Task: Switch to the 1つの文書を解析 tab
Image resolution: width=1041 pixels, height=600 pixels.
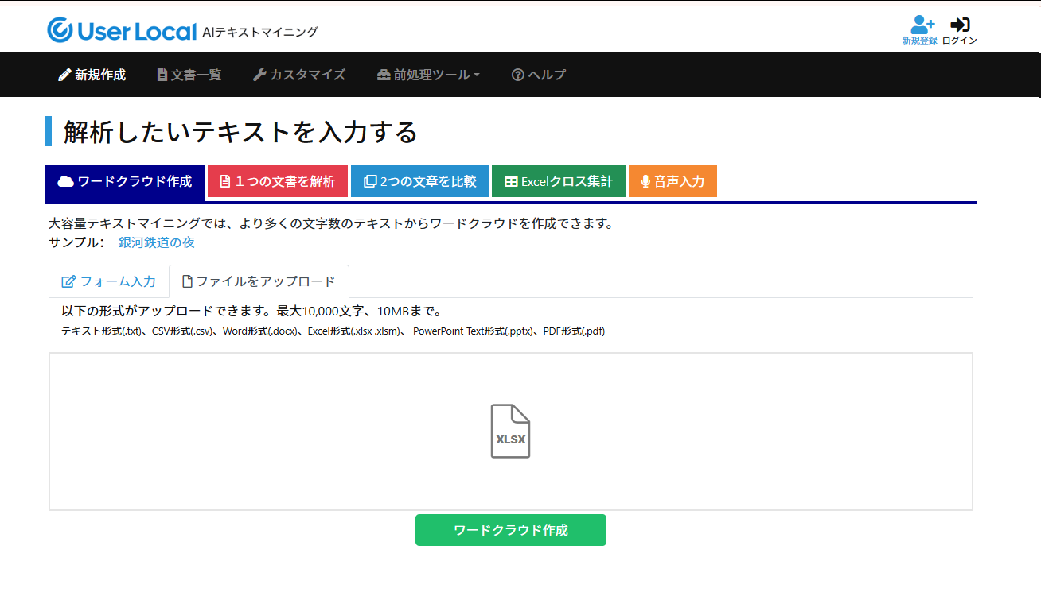Action: tap(278, 180)
